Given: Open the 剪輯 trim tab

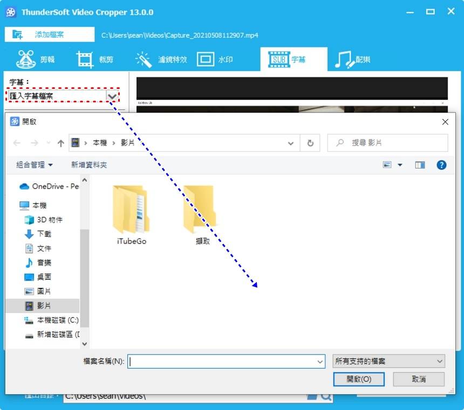Looking at the screenshot, I should (x=36, y=59).
